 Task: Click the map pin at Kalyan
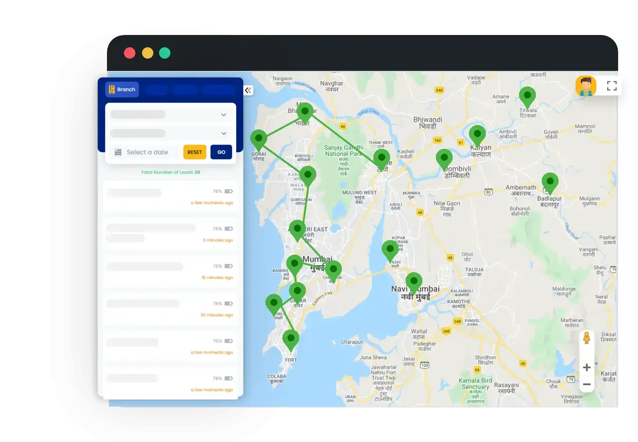[477, 136]
